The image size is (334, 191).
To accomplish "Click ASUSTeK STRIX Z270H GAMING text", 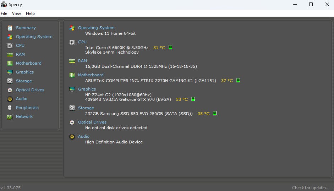I will [150, 81].
